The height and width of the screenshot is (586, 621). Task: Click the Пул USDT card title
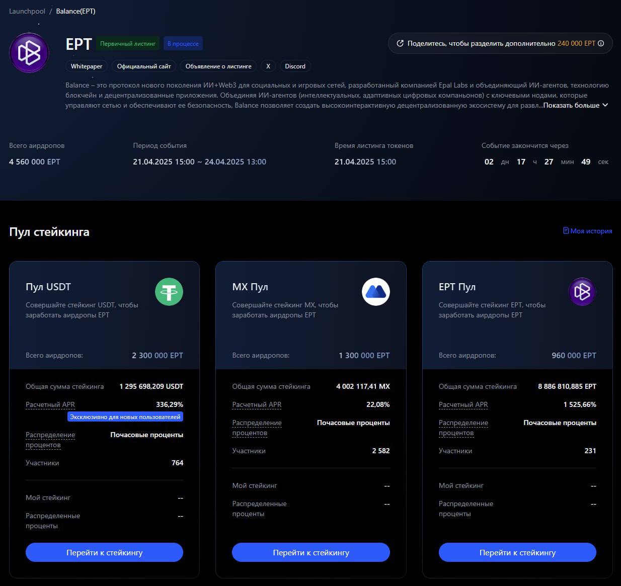coord(48,287)
